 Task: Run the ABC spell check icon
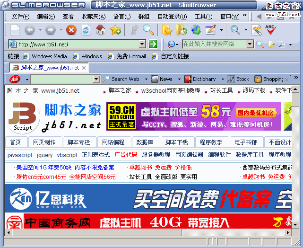(270, 30)
